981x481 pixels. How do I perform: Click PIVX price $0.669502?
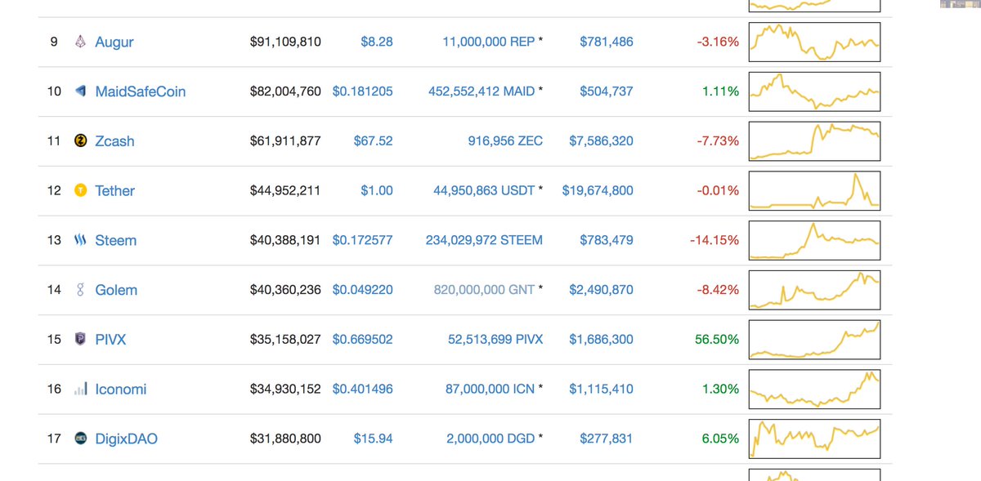pos(362,339)
